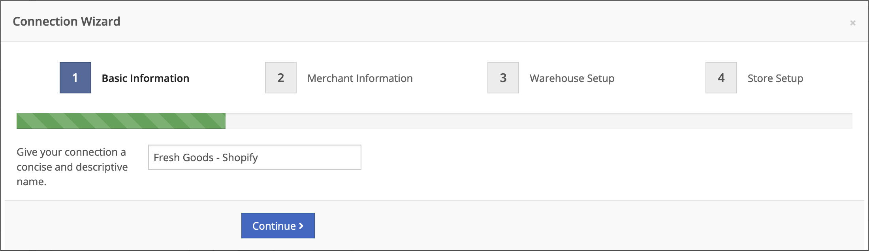
Task: Click the chevron arrow inside Continue
Action: [x=301, y=226]
